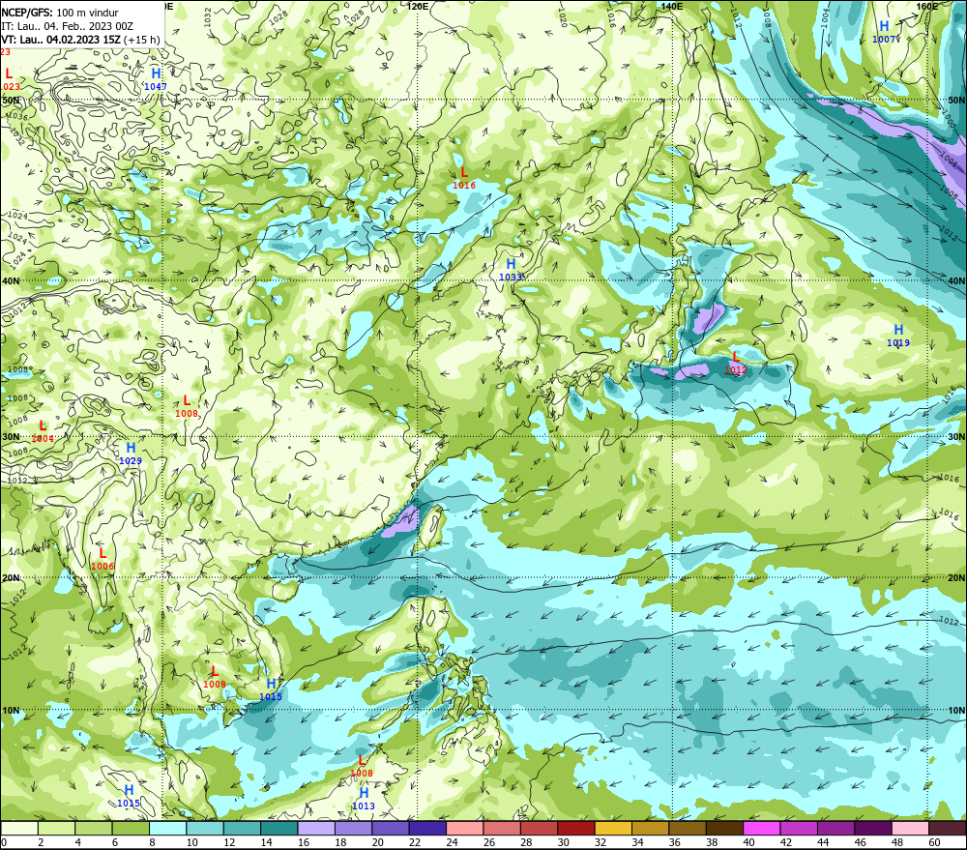This screenshot has height=850, width=967.
Task: Click the 120E longitude label
Action: (x=418, y=6)
